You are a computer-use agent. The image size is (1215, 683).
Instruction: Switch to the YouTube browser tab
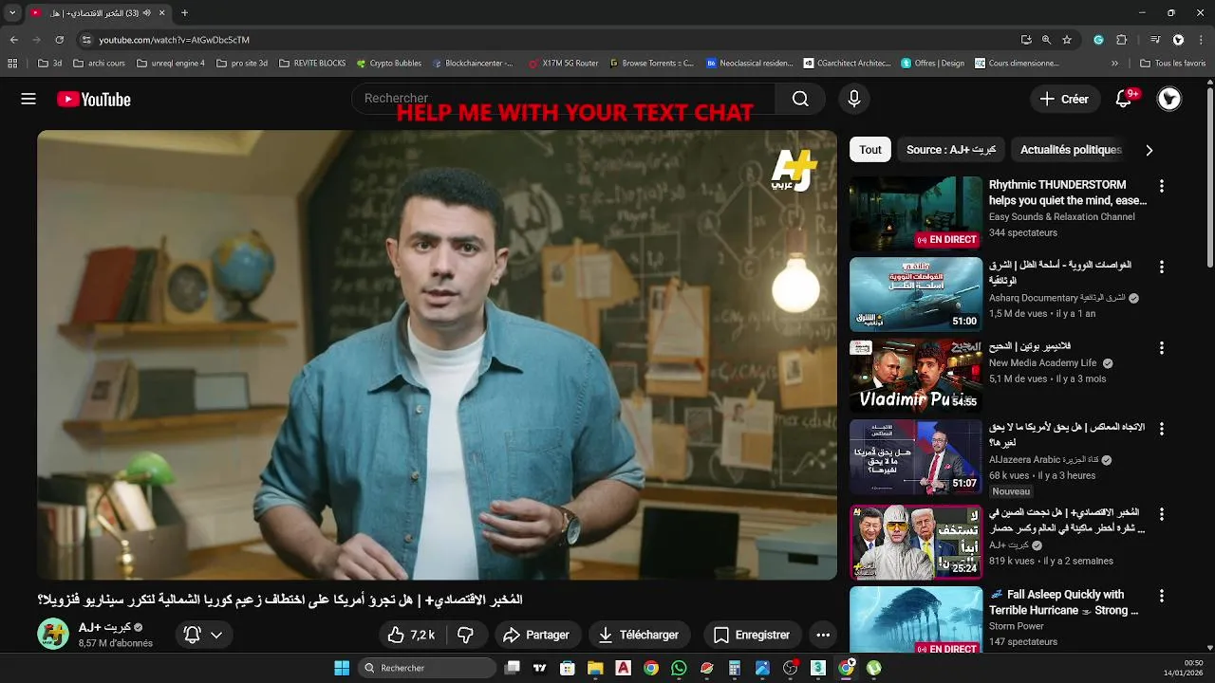(99, 13)
